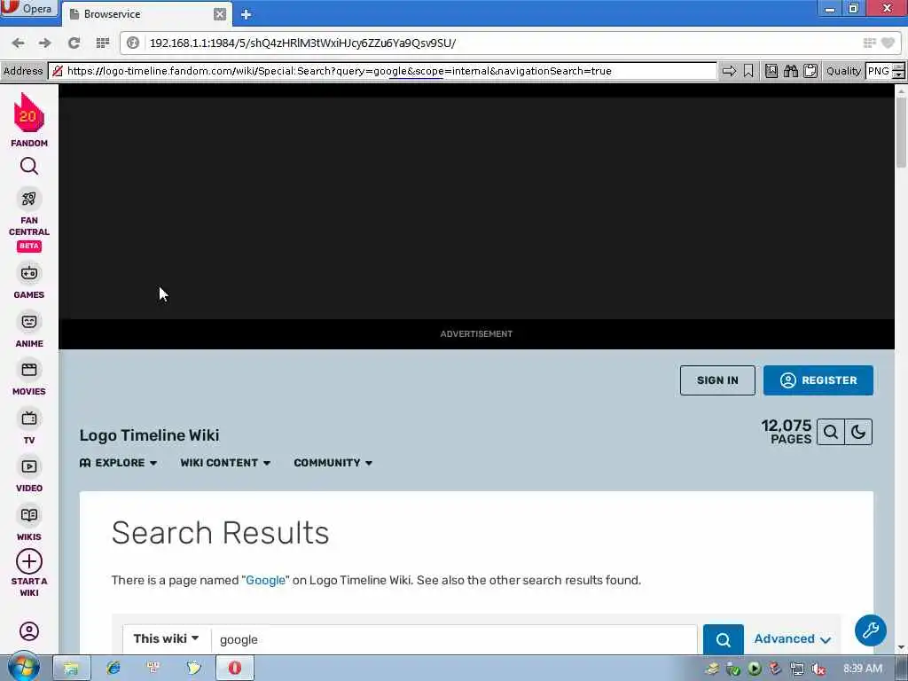Launch Internet Explorer from the taskbar
The image size is (908, 681).
pos(113,669)
